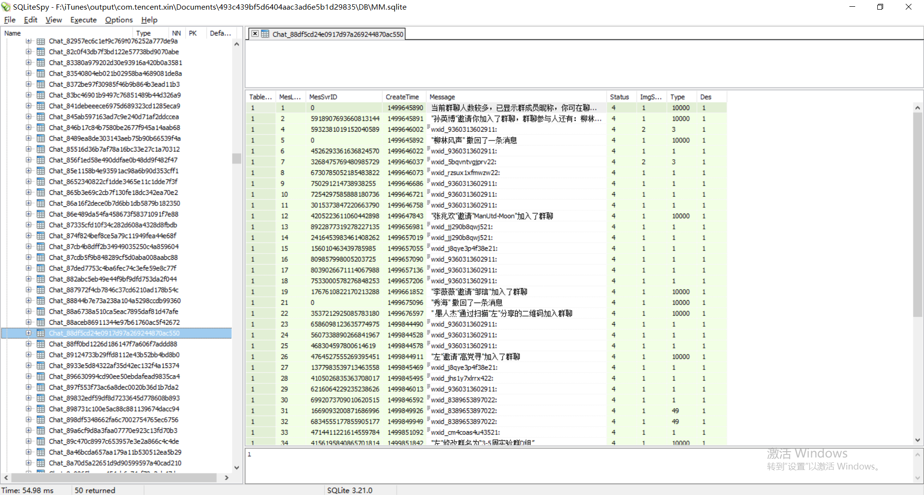Click table icon of Chat_896630994cd90ee50ebdafead9835ca4

point(41,376)
